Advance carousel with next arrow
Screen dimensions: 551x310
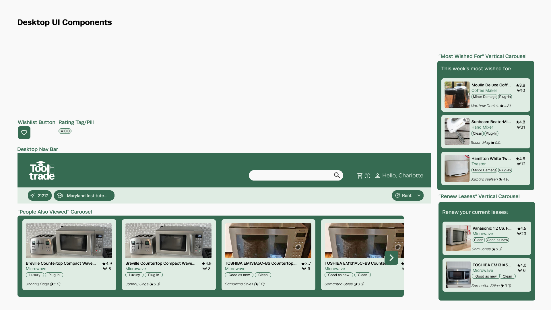[391, 258]
